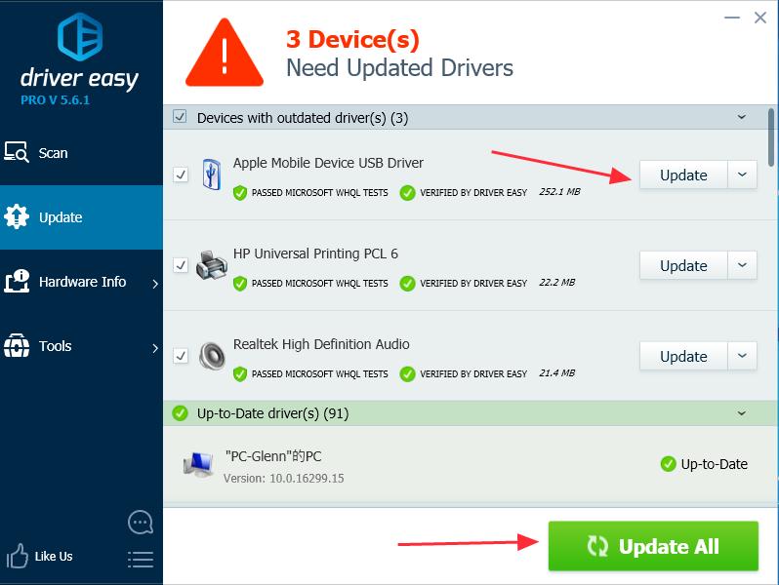Uncheck the HP Universal Printing PCL 6 checkbox
The image size is (779, 585).
tap(181, 265)
